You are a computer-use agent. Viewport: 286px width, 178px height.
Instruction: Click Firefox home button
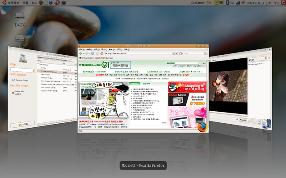pyautogui.click(x=102, y=53)
